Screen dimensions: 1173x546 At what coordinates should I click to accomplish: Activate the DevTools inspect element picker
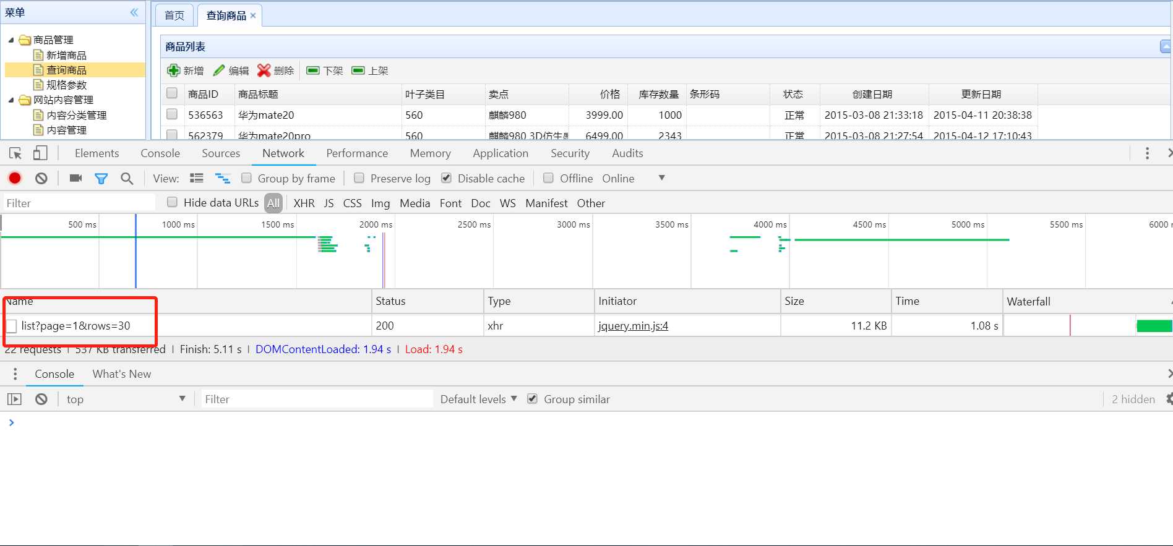click(15, 153)
